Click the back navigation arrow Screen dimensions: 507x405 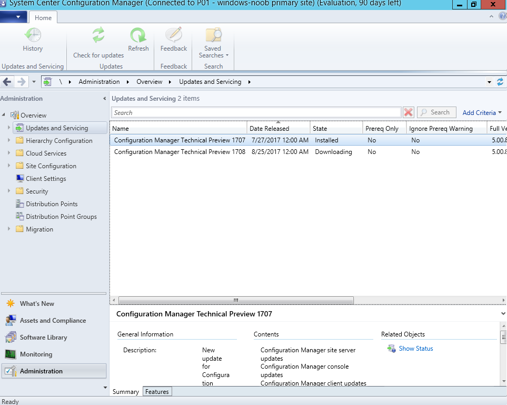(x=7, y=82)
